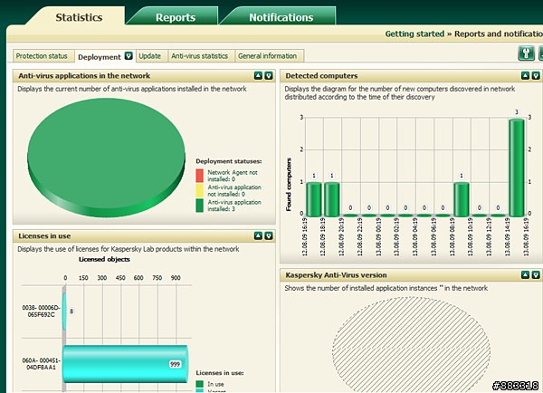This screenshot has height=393, width=543.
Task: Collapse the Kaspersky Anti-Virus version pane
Action: point(525,274)
